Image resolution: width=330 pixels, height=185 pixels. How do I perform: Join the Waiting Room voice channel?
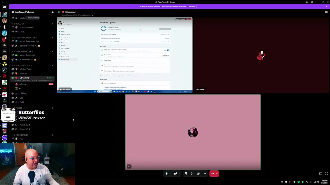[x=32, y=69]
